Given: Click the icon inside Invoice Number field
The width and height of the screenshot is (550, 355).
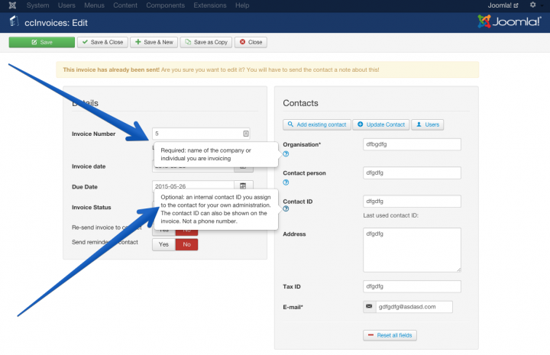Looking at the screenshot, I should tap(246, 134).
